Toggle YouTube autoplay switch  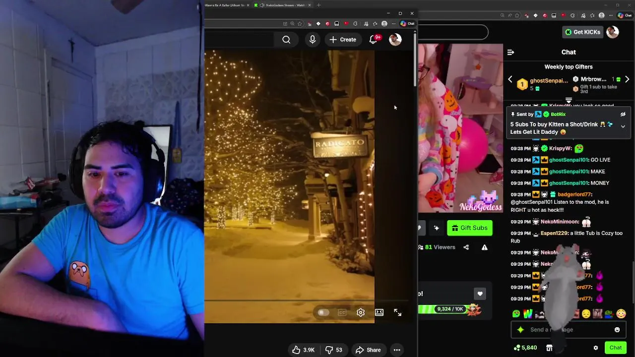coord(323,312)
